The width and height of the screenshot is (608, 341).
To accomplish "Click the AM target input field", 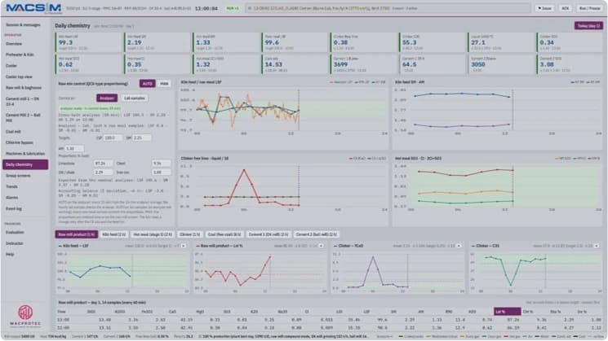I will coord(74,148).
